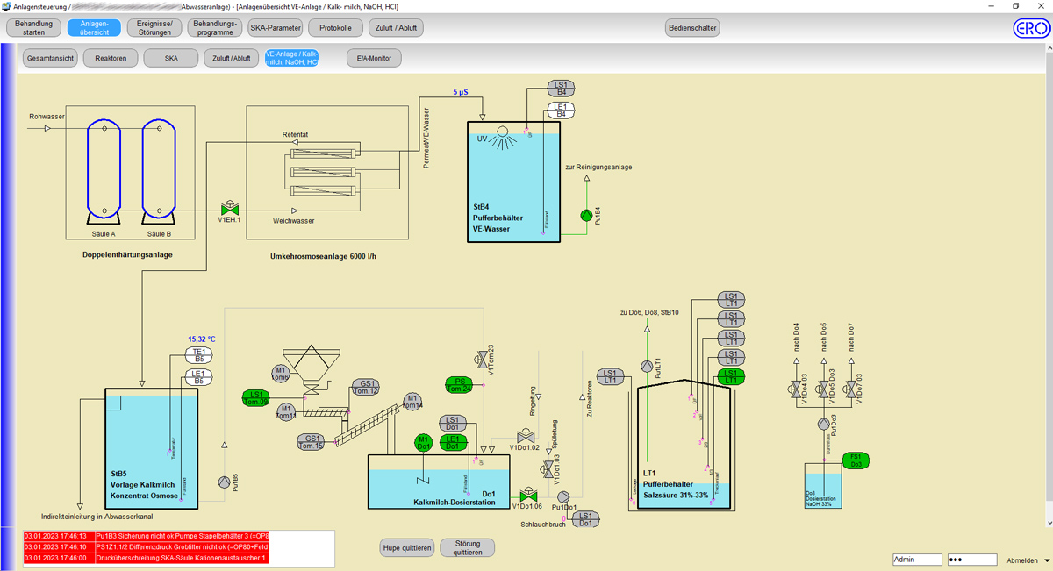Click the V1Tom.23 valve symbol
This screenshot has height=571, width=1053.
(481, 358)
